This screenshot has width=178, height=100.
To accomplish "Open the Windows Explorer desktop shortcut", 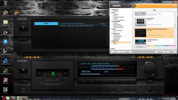I will coord(6,23).
